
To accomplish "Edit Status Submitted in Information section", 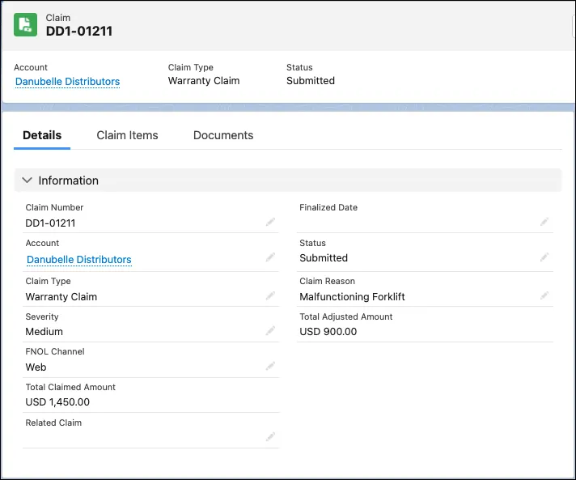I will pyautogui.click(x=544, y=257).
